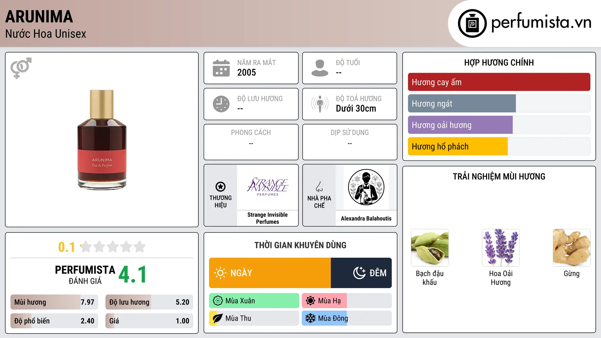The width and height of the screenshot is (601, 338).
Task: Click the moon icon beside ĐÊM
Action: 359,273
